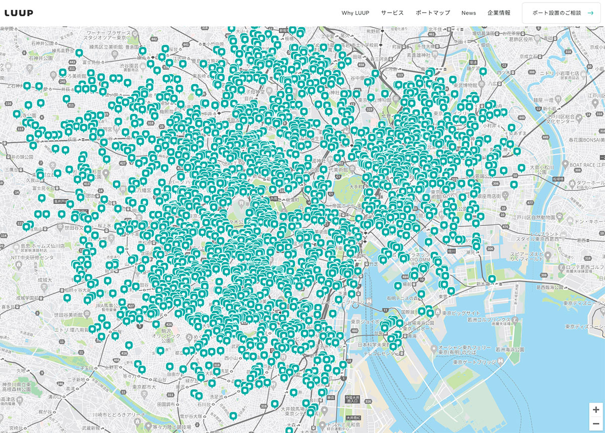Click the arrow icon inside the consultation button

coord(591,13)
